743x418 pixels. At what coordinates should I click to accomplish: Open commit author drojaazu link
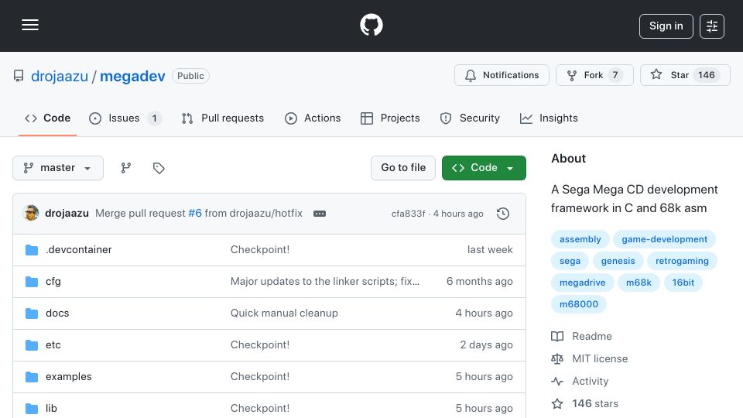pyautogui.click(x=67, y=214)
